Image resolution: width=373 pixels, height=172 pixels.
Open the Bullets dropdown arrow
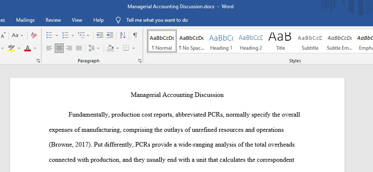(57, 35)
